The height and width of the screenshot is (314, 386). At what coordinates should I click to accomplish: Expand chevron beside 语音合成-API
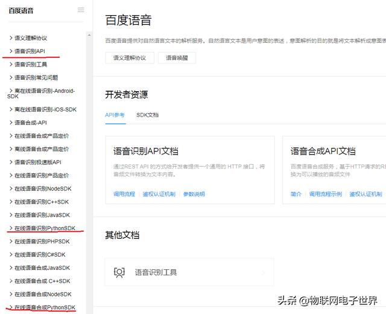coord(11,123)
